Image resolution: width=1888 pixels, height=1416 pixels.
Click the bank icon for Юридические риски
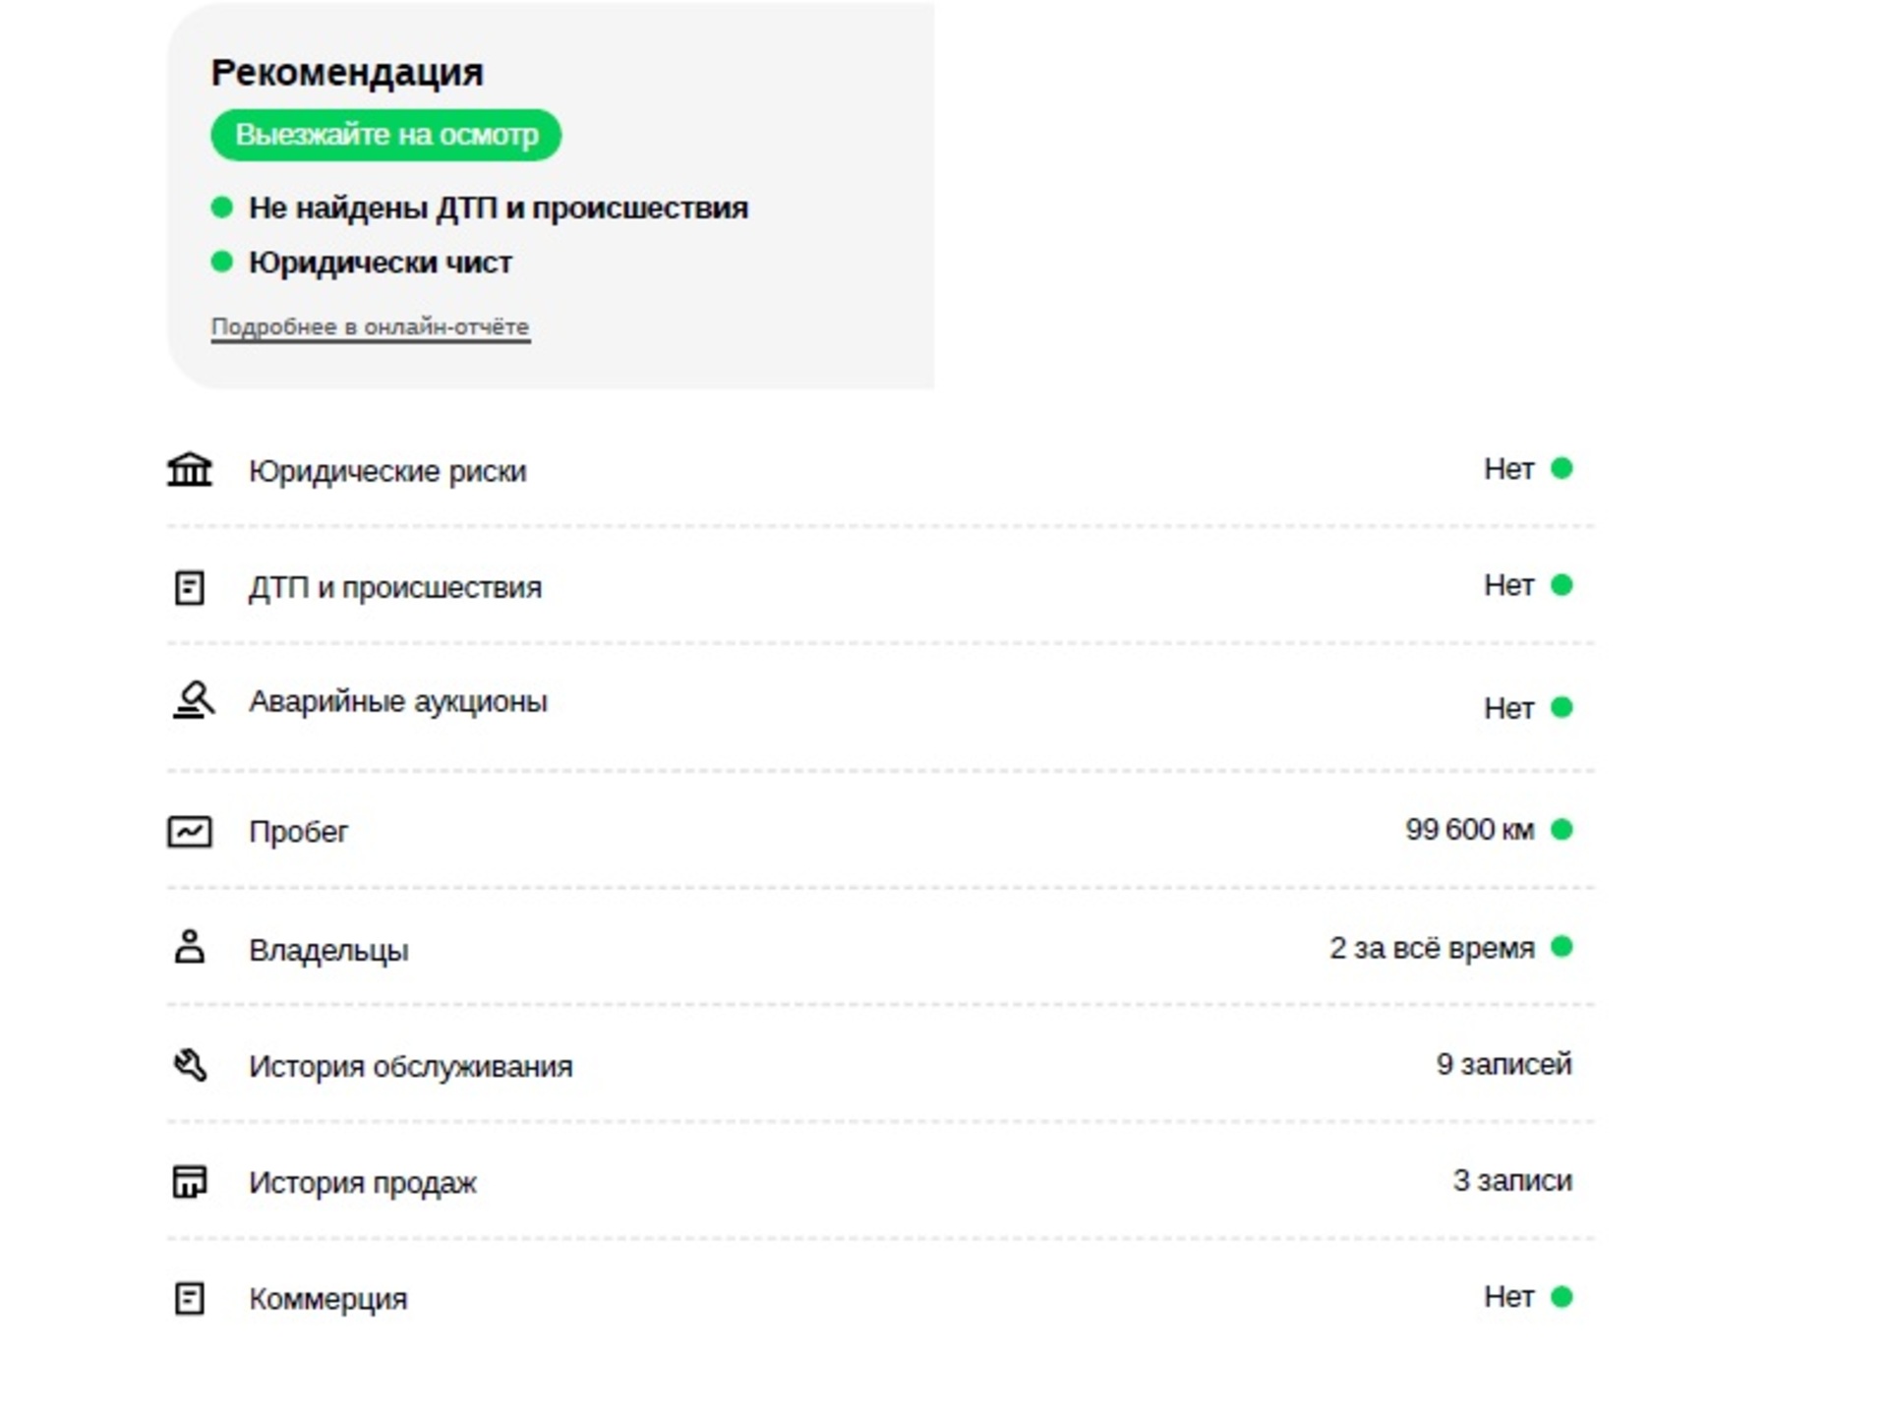point(190,469)
